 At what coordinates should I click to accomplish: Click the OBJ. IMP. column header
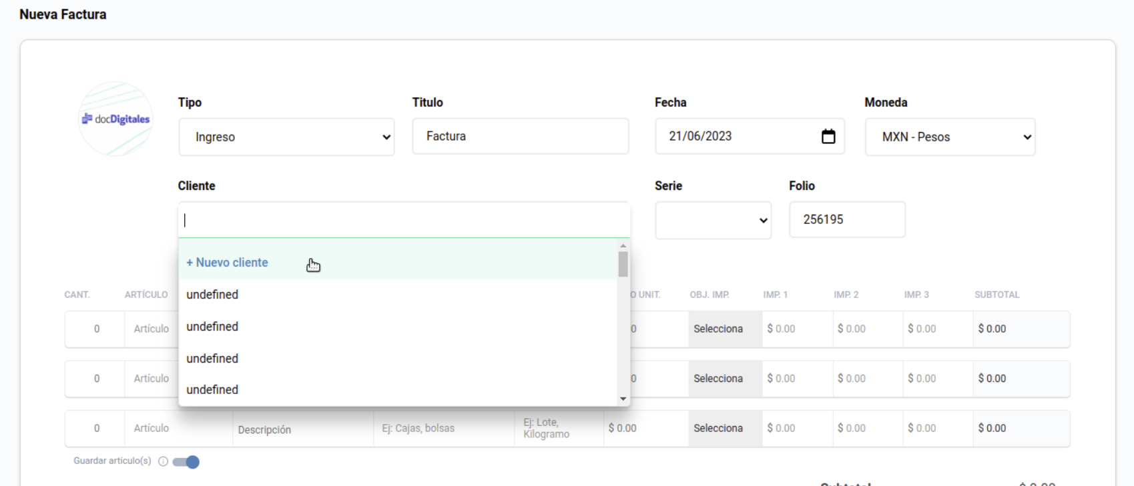(x=710, y=295)
